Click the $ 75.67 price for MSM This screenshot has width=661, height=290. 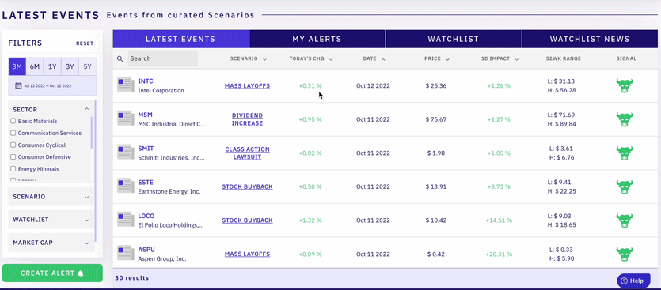436,119
